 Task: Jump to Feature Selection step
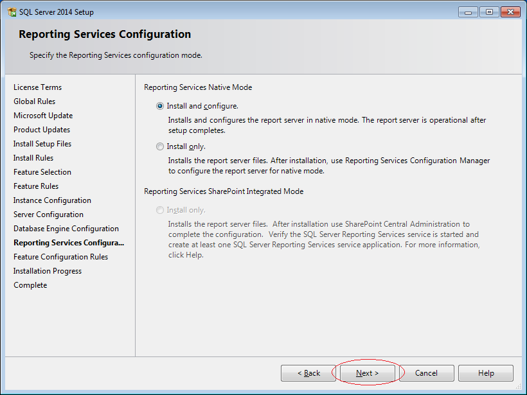tap(42, 172)
